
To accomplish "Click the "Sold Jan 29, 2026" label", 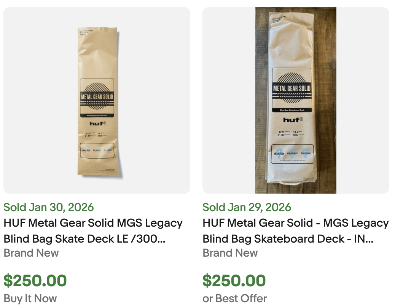I will coord(247,207).
